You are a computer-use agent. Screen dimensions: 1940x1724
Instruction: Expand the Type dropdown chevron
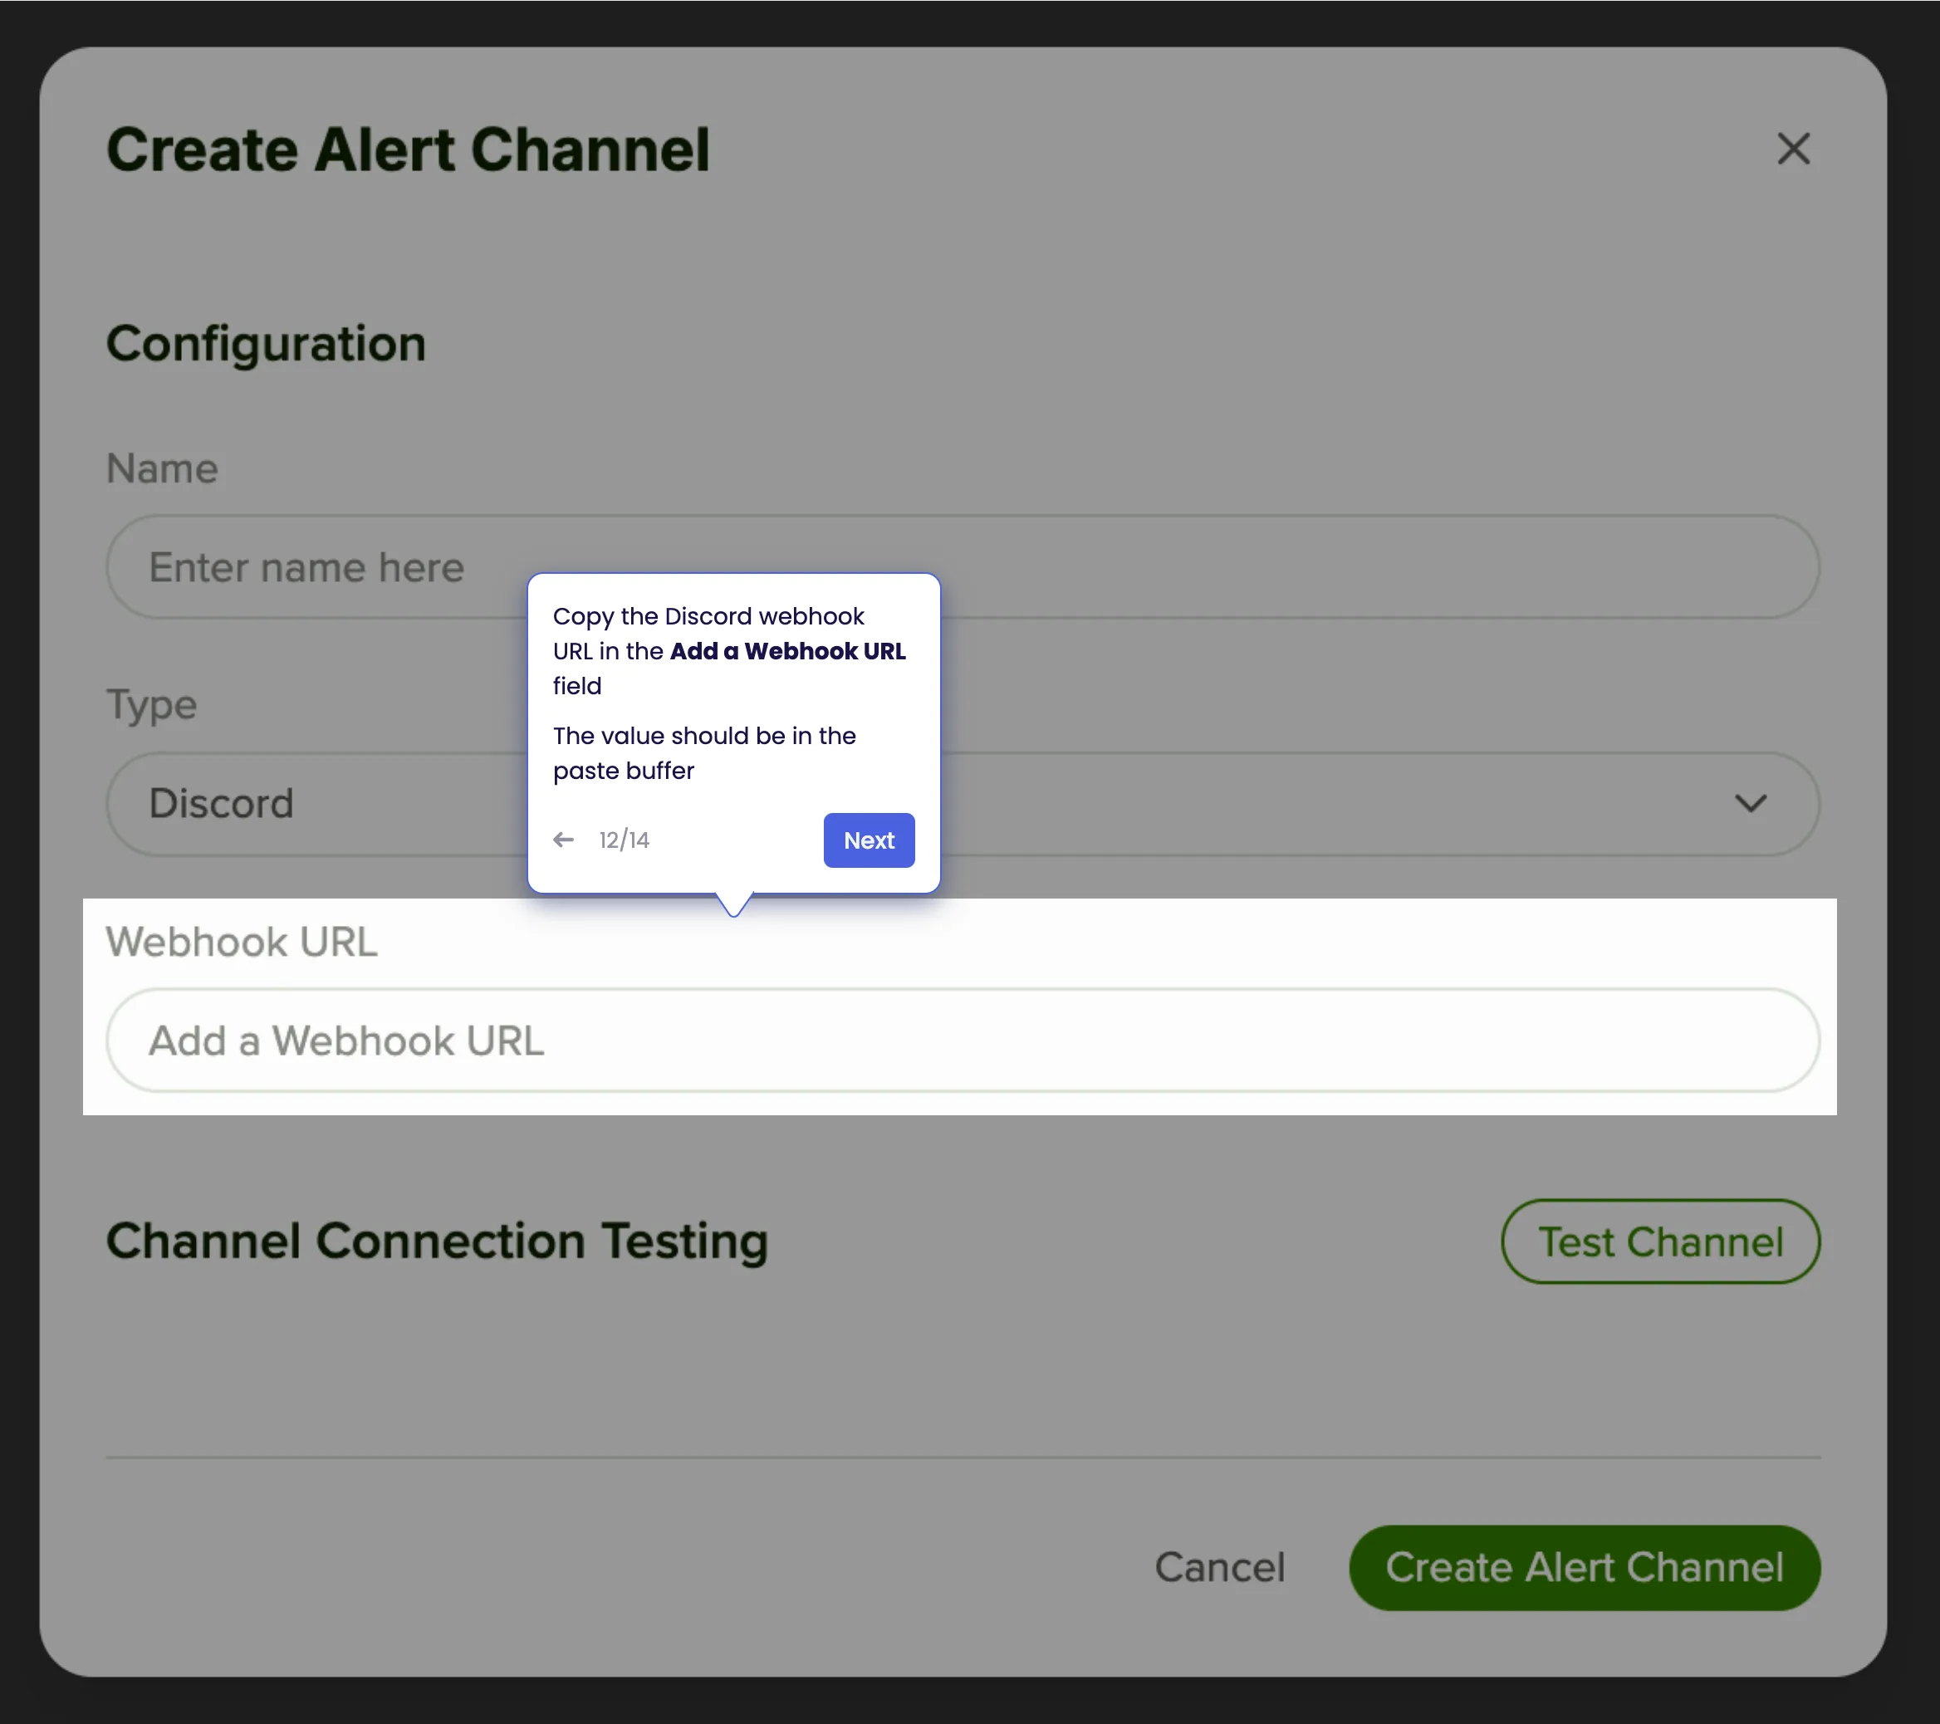click(x=1750, y=803)
